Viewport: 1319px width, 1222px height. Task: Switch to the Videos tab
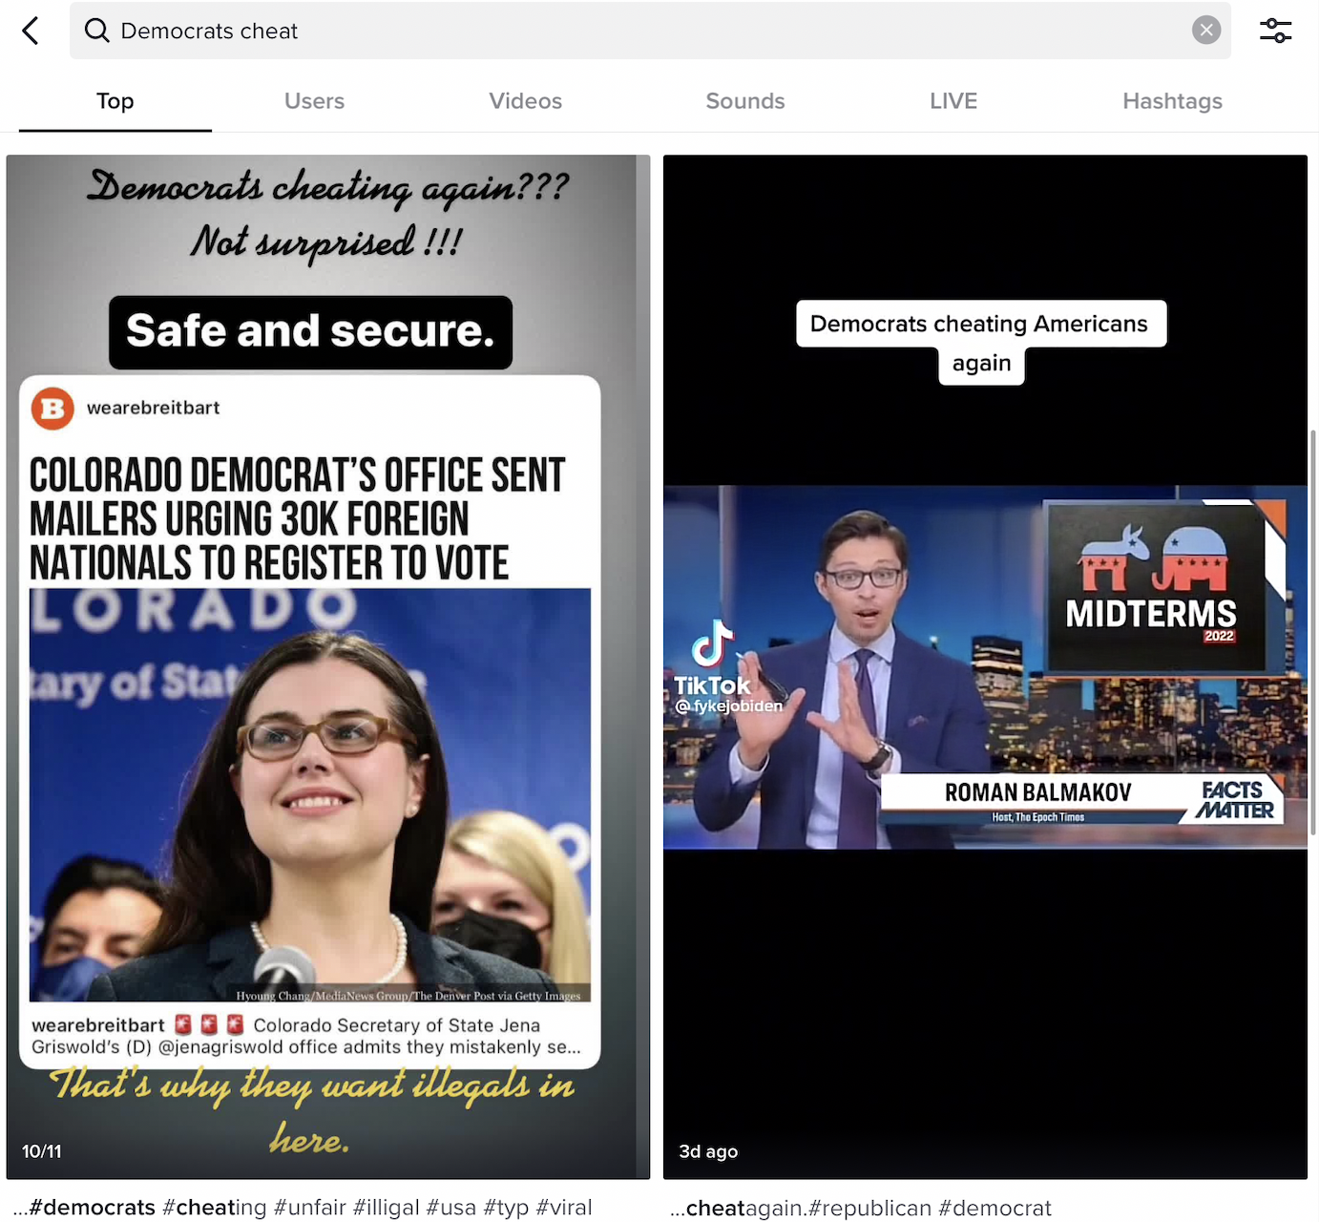tap(525, 101)
